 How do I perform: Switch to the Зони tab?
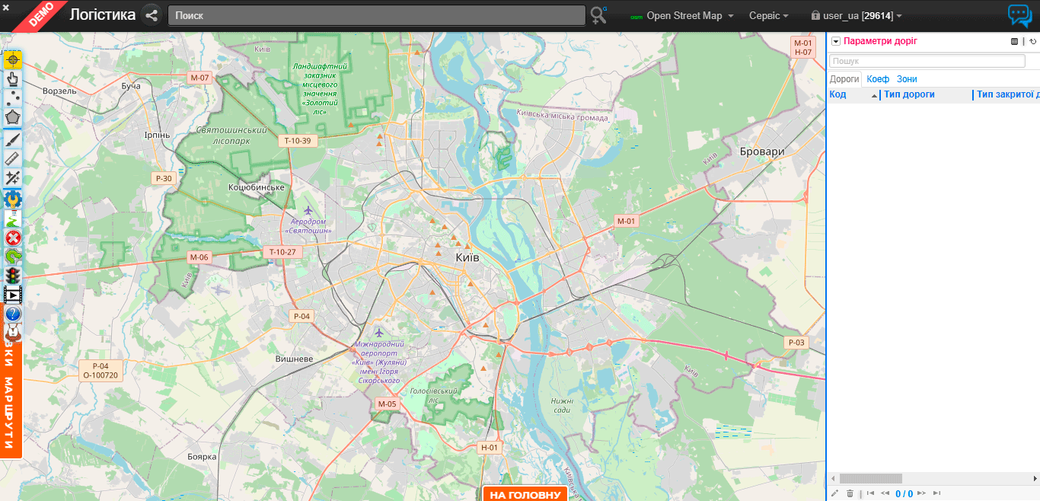907,79
